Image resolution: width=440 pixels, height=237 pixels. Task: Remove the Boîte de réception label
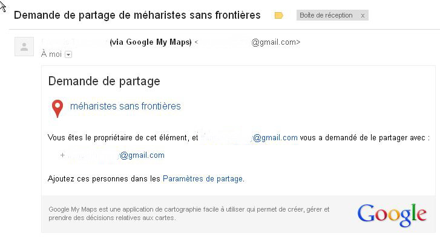pos(363,16)
